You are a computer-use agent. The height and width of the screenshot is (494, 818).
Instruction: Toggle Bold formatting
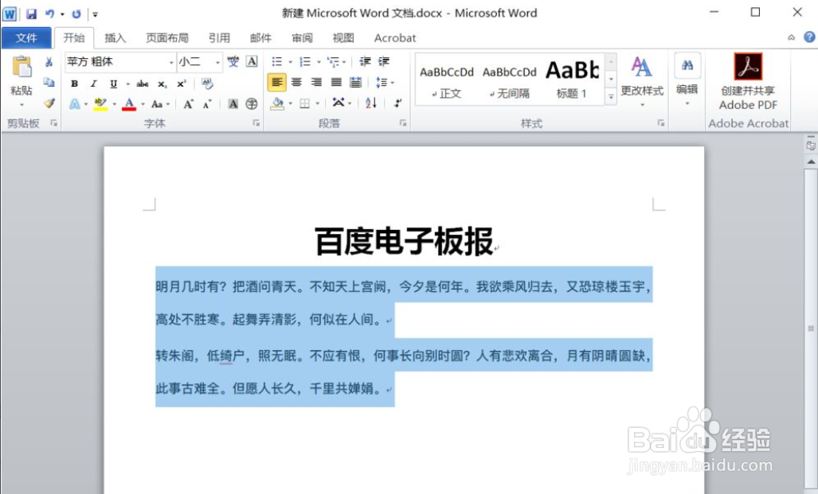coord(75,84)
